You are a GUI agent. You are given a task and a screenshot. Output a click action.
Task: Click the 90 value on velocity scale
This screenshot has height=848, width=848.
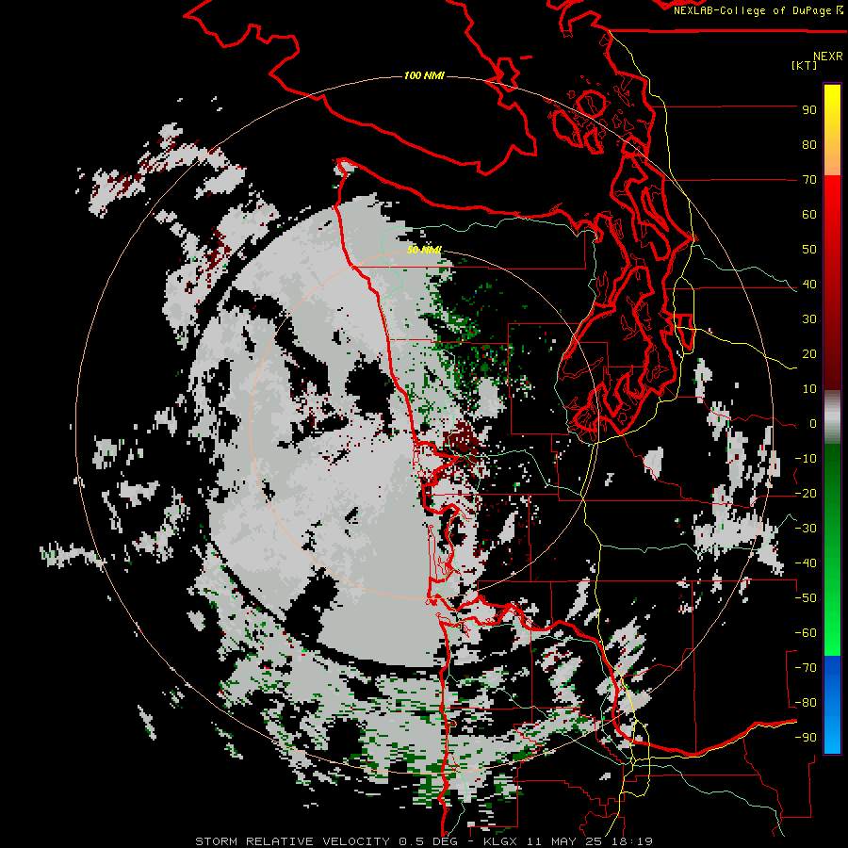click(x=809, y=110)
